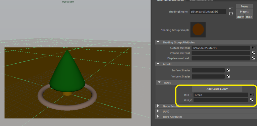Click the lower output connection icon beside shadingEngine
This screenshot has width=257, height=126.
point(231,14)
